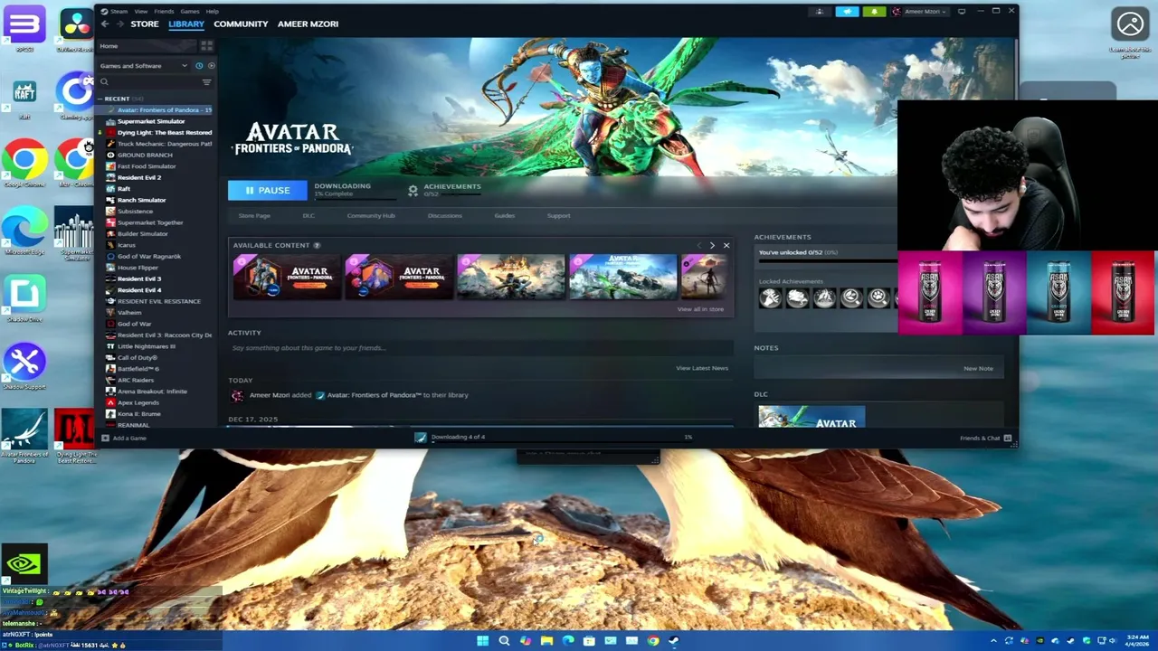Go back with the Steam back arrow
This screenshot has height=651, width=1158.
pos(105,24)
